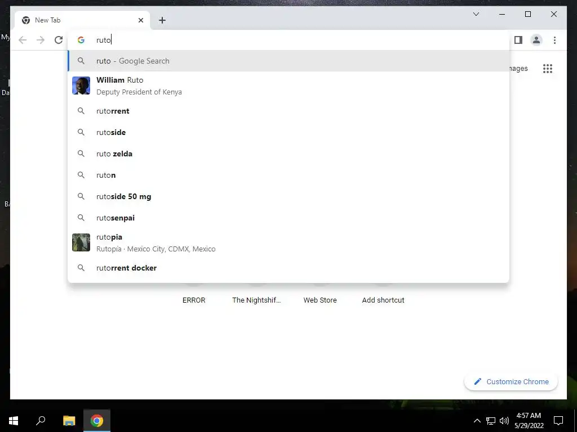The height and width of the screenshot is (432, 577).
Task: Choose 'rutoside 50 mg' suggestion
Action: [x=288, y=196]
